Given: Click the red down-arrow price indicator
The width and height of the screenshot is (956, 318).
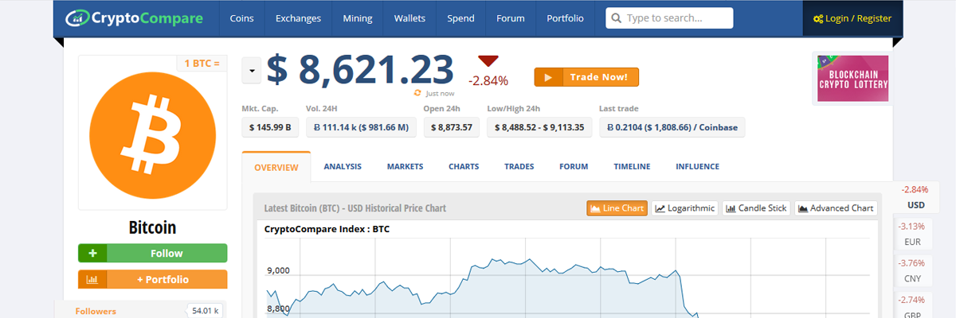Looking at the screenshot, I should tap(488, 61).
